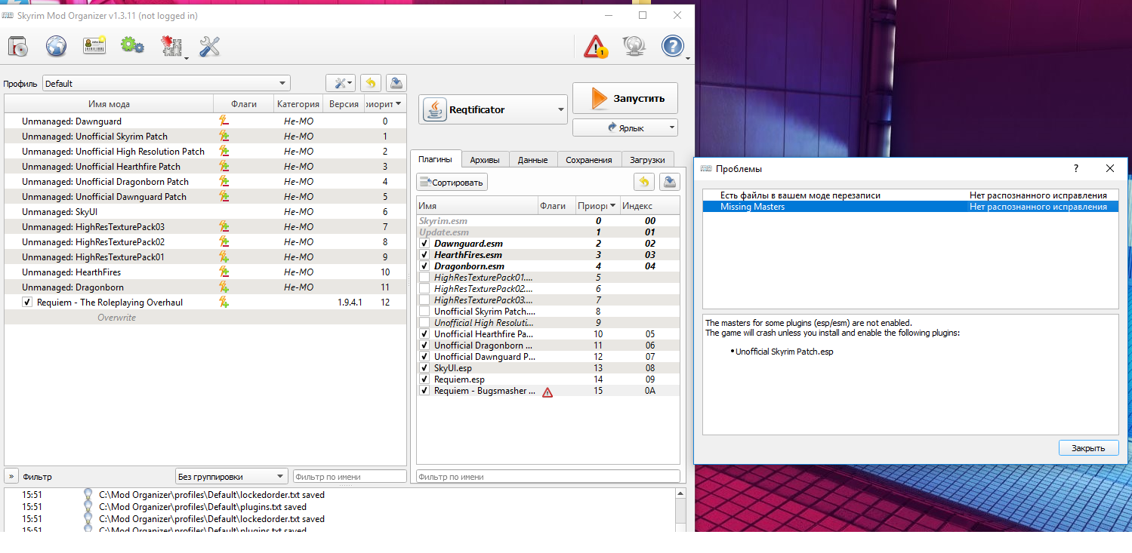Select the Unmanaged: Dragonborn mod row
Screen dimensions: 1132x553
(x=205, y=287)
